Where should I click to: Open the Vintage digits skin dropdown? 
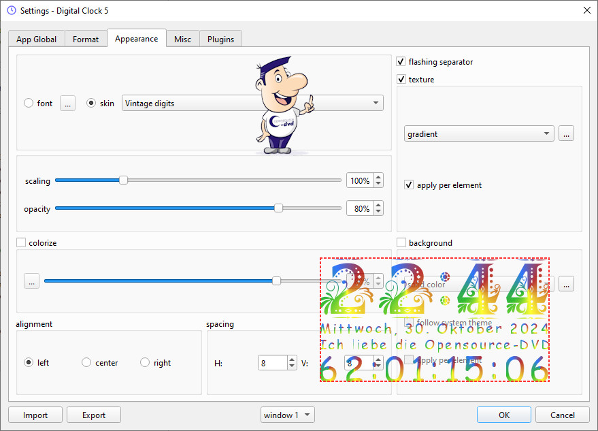(252, 103)
